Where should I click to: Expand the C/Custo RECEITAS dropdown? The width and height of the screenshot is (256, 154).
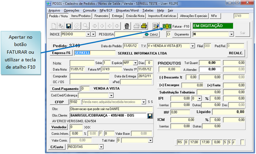tap(101, 147)
